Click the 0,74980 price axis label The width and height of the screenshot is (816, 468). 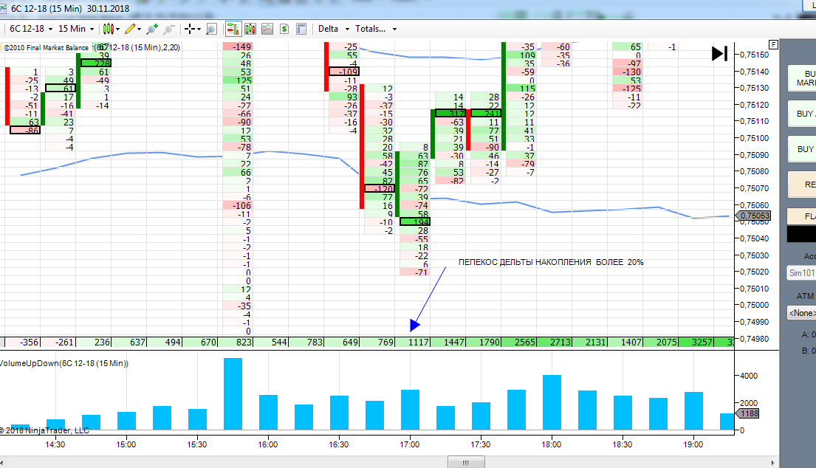click(x=754, y=339)
